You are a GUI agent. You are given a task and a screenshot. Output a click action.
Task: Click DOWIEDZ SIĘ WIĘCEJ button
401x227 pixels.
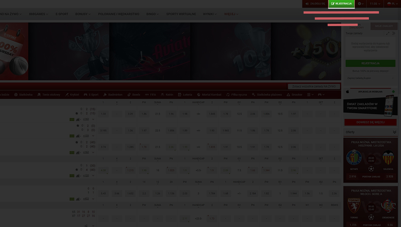370,122
